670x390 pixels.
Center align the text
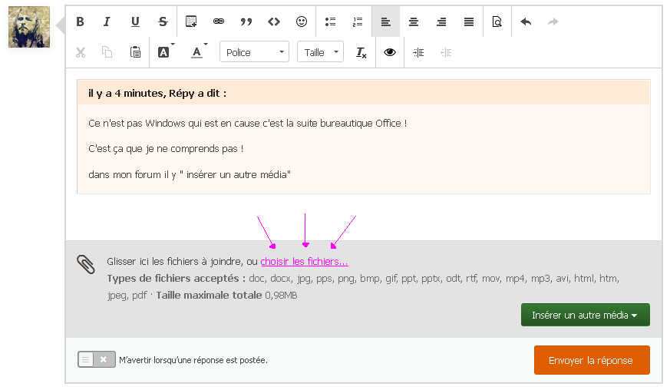414,21
